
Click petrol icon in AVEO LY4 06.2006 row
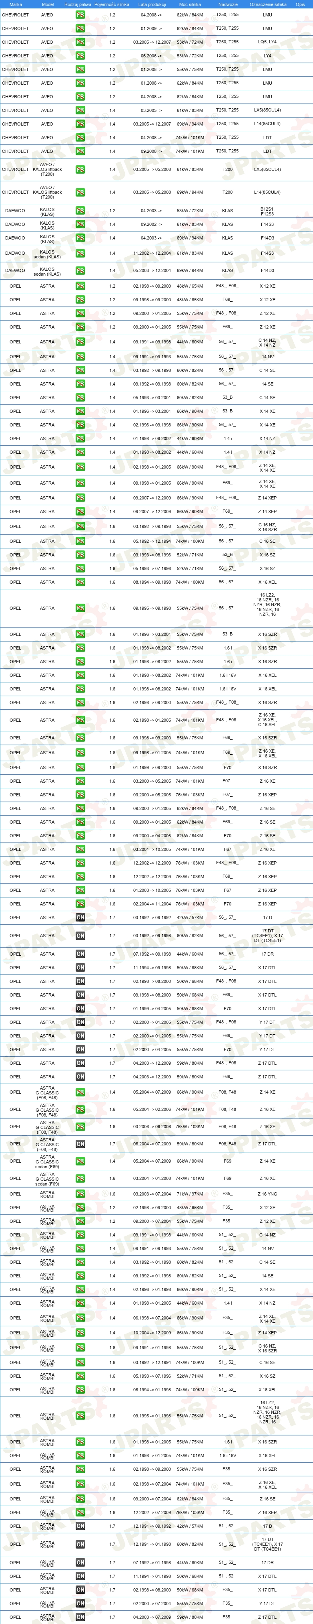pyautogui.click(x=80, y=55)
